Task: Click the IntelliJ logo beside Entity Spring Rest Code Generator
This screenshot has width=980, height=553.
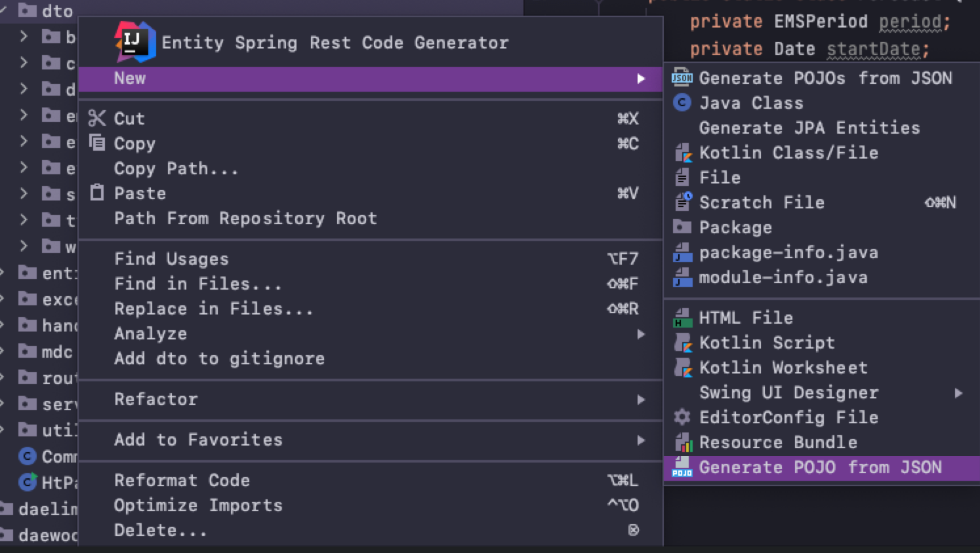Action: [134, 42]
